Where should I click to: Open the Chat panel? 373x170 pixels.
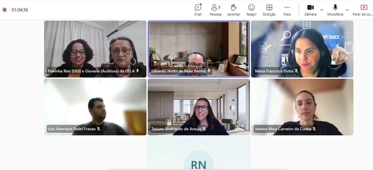[x=198, y=10]
